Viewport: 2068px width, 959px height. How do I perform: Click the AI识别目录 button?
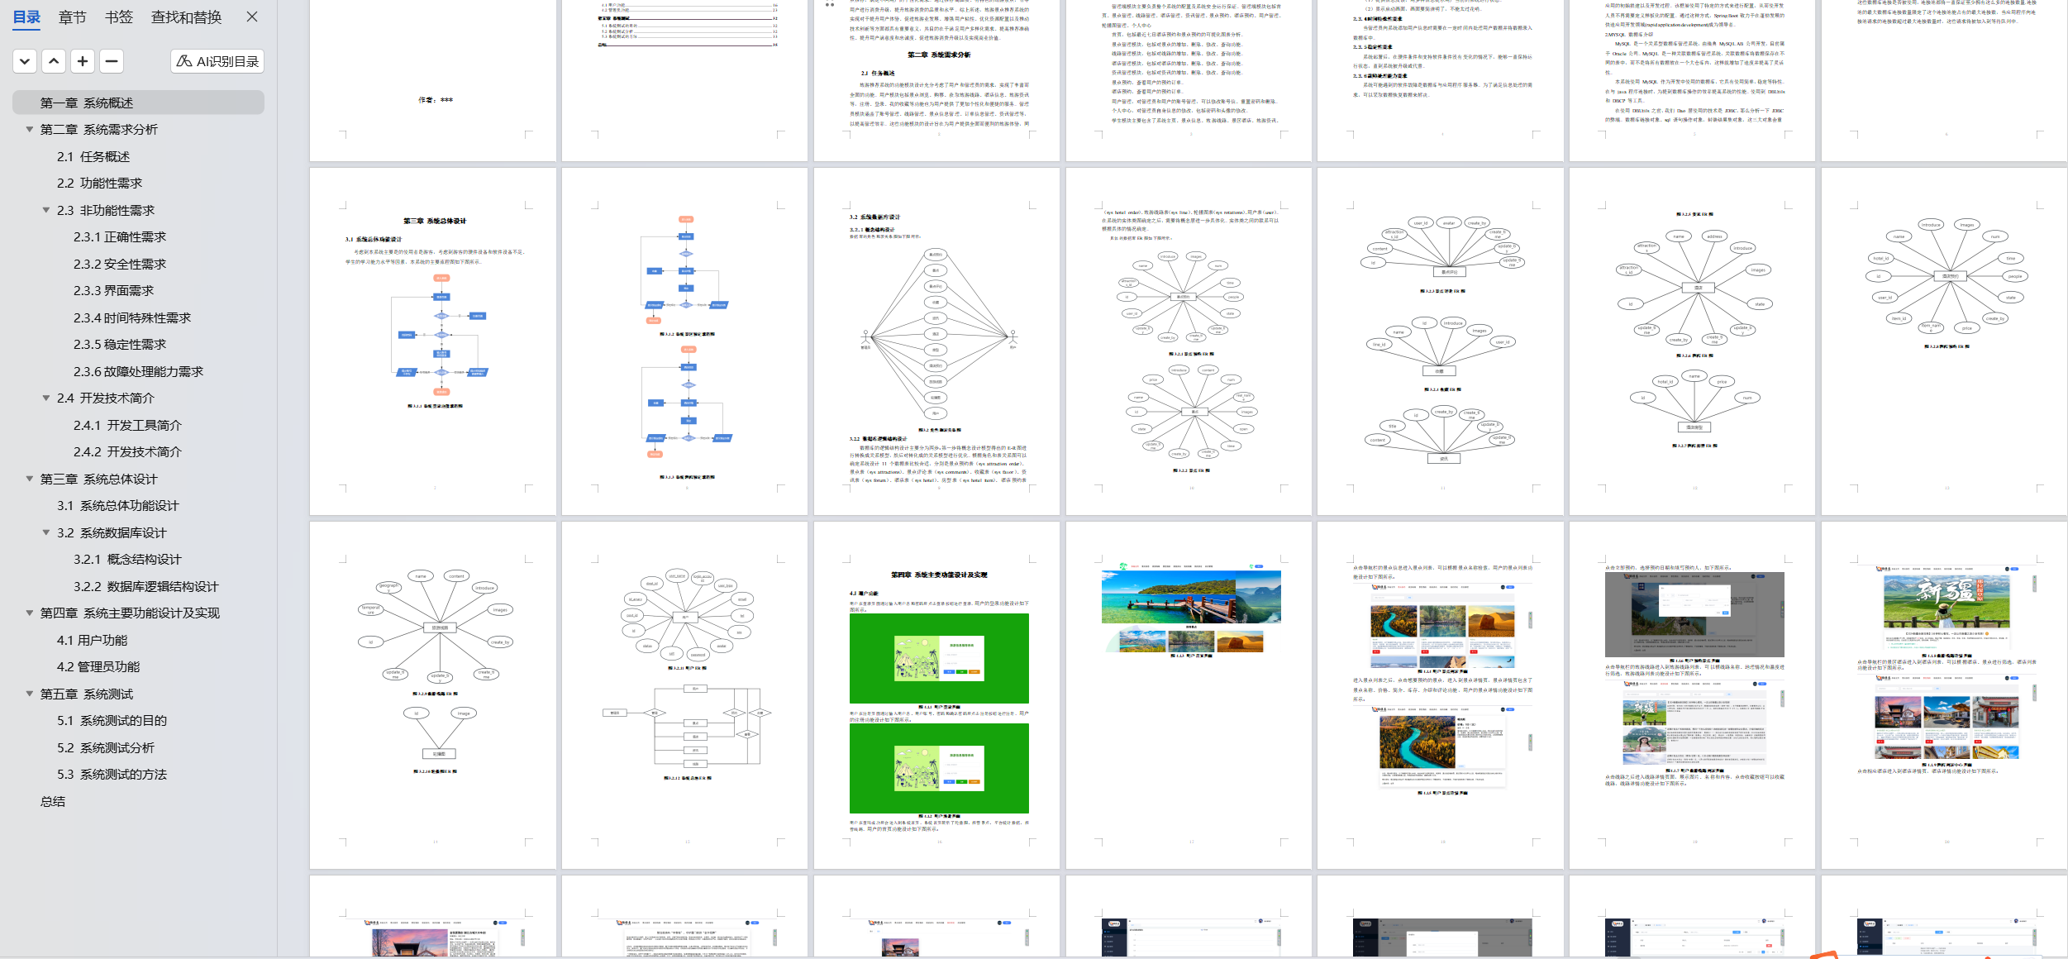coord(217,61)
